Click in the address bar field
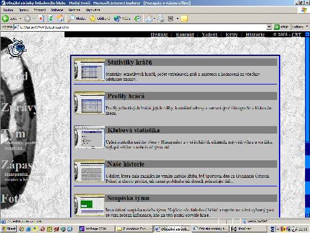310x233 pixels. [140, 27]
